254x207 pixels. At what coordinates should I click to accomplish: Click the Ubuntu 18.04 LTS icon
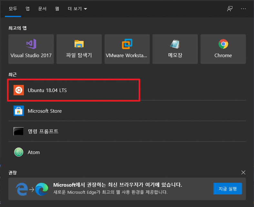[x=19, y=90]
